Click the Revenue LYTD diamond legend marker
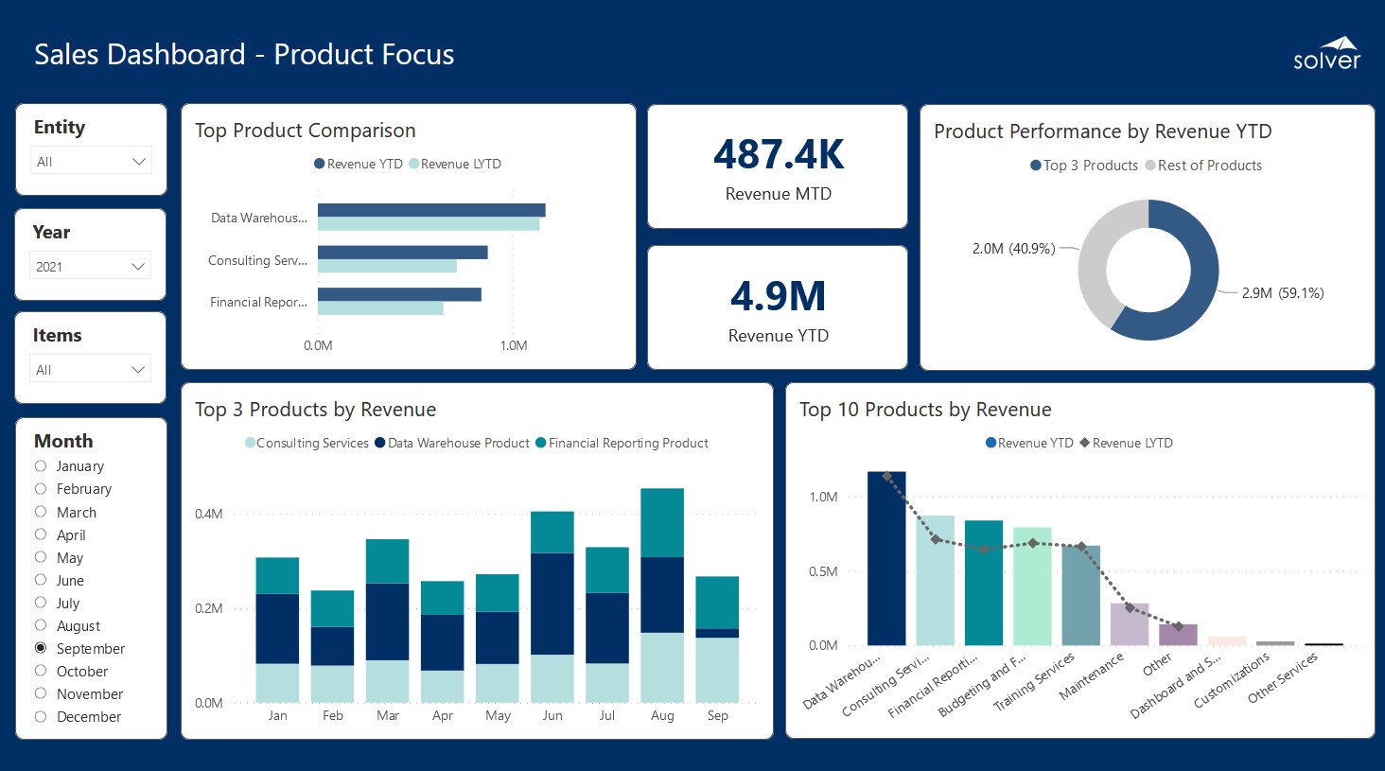 1084,443
